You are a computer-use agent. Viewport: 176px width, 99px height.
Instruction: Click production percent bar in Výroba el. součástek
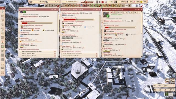[x=79, y=20]
